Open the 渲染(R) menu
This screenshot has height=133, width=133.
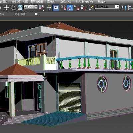(x=51, y=2)
